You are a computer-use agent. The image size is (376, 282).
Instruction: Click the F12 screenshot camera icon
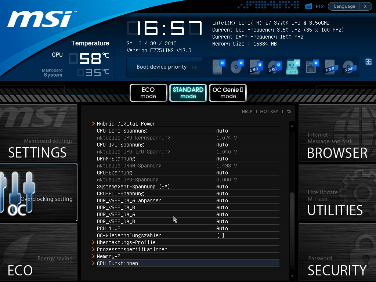[308, 6]
